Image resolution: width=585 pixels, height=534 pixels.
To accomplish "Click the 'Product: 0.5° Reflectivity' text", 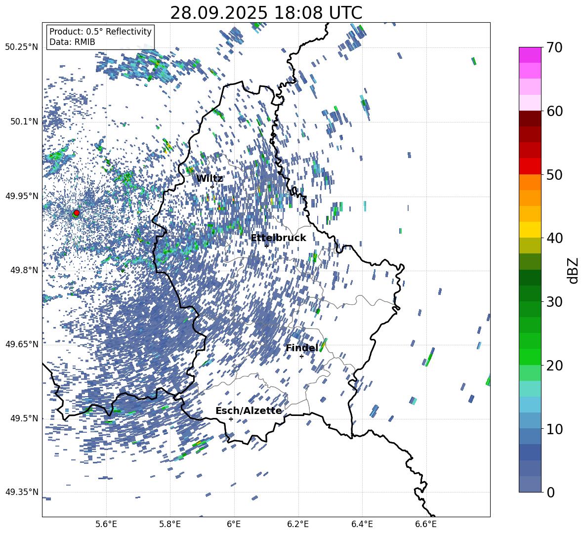I will (x=100, y=31).
